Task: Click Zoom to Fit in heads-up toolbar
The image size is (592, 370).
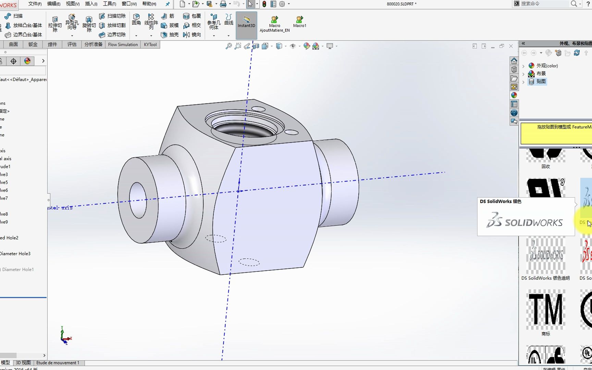Action: click(x=229, y=46)
